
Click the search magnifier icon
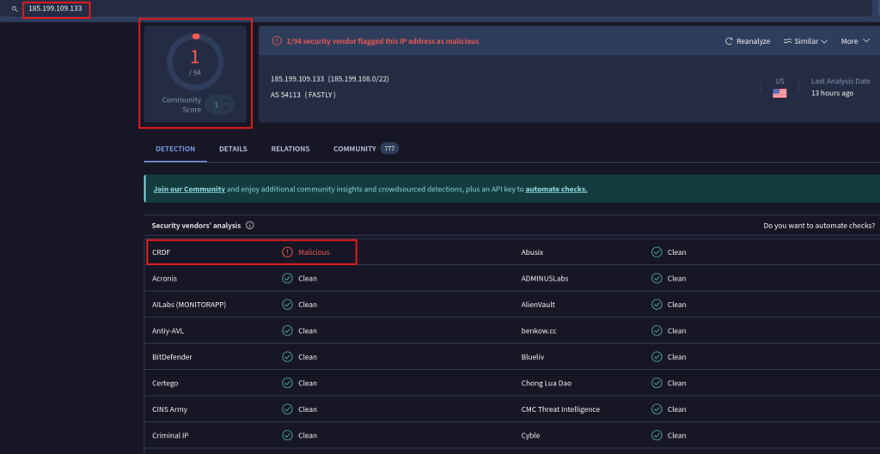(15, 9)
